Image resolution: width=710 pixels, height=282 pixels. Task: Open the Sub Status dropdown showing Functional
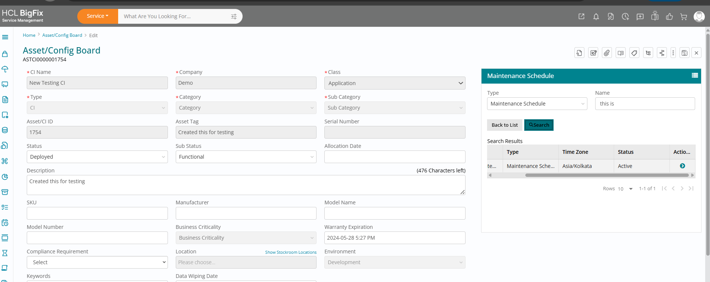tap(246, 157)
